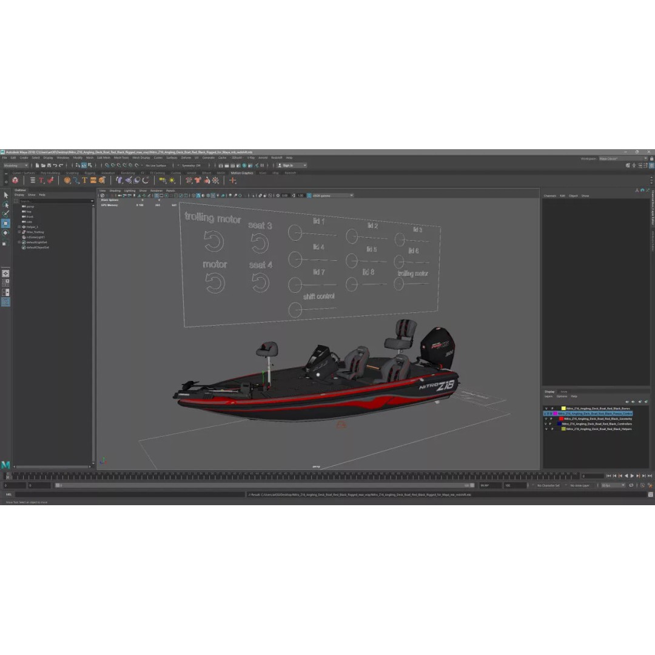Activate the highlighted Move tool in toolbox
Viewport: 655px width, 655px height.
pyautogui.click(x=6, y=223)
